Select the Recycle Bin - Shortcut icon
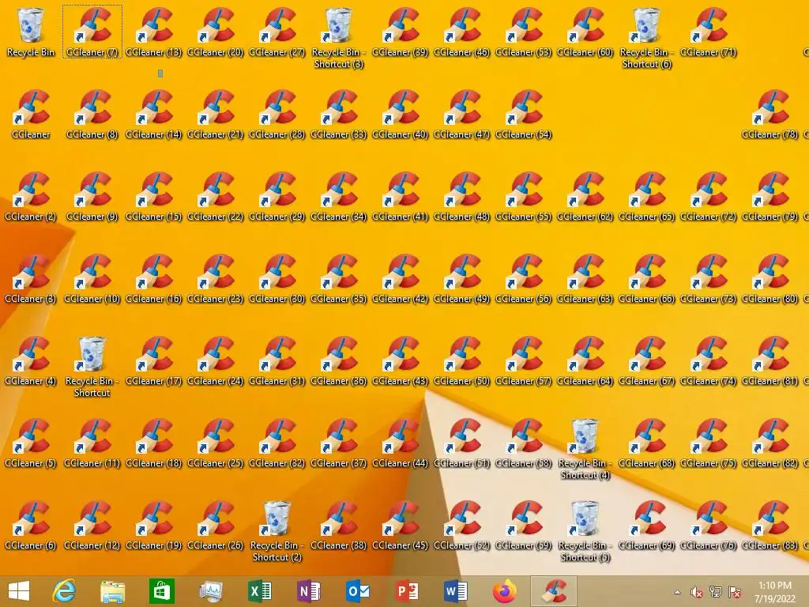Image resolution: width=809 pixels, height=607 pixels. pos(92,367)
